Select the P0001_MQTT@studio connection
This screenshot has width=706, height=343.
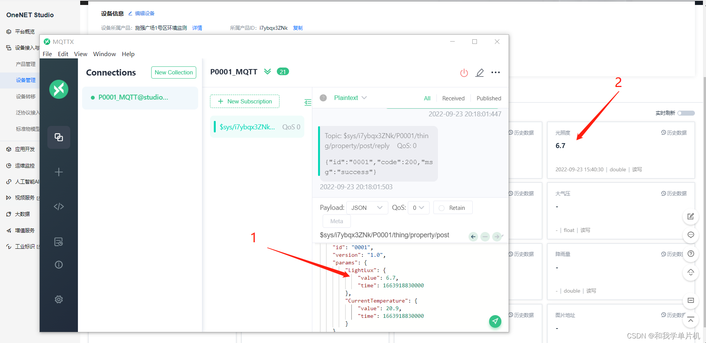coord(140,98)
